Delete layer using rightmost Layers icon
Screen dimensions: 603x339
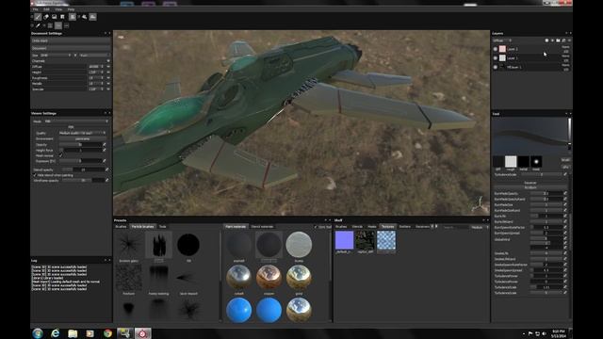(569, 40)
